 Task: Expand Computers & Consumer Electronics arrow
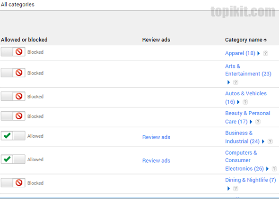pos(267,169)
